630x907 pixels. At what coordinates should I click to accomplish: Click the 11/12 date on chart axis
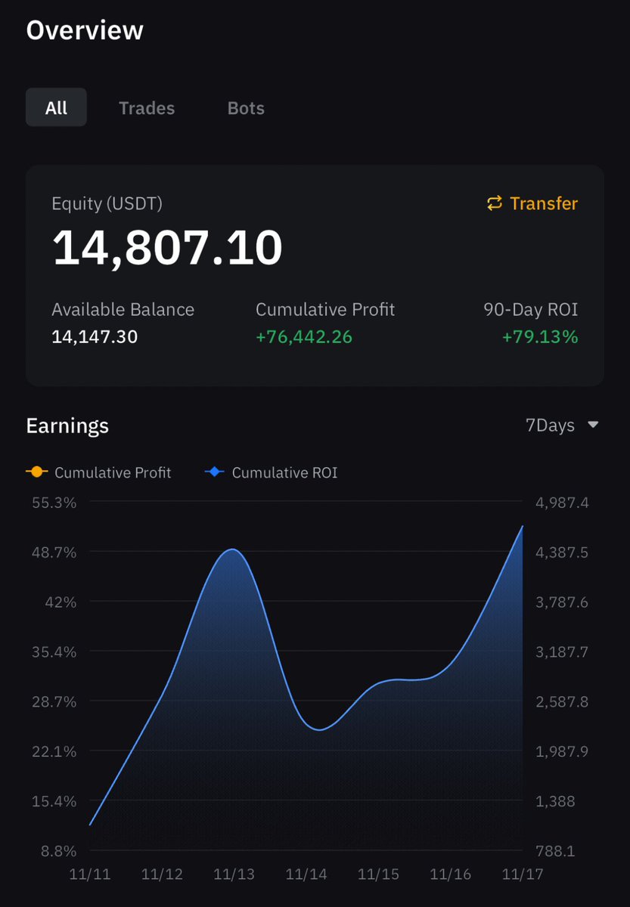click(162, 874)
